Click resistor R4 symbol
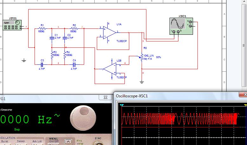Screen dimensions: 247x145 click(65, 55)
